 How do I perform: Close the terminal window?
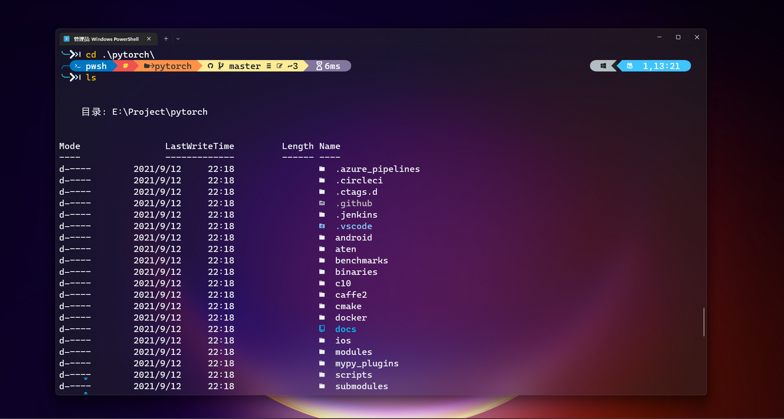pyautogui.click(x=697, y=37)
